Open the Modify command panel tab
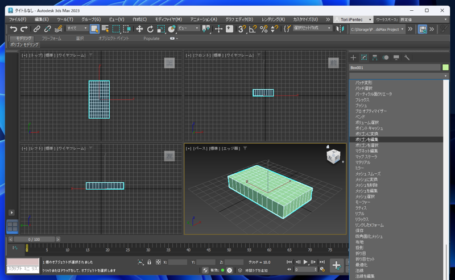 364,58
